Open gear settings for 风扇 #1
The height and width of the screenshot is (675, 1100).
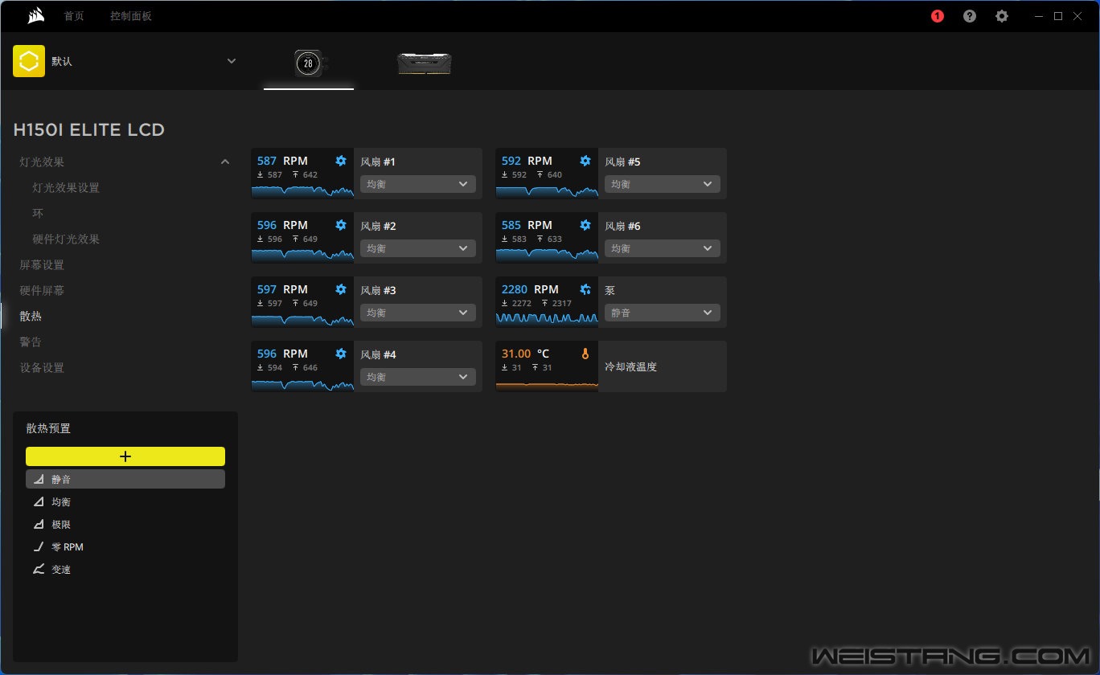(x=341, y=161)
